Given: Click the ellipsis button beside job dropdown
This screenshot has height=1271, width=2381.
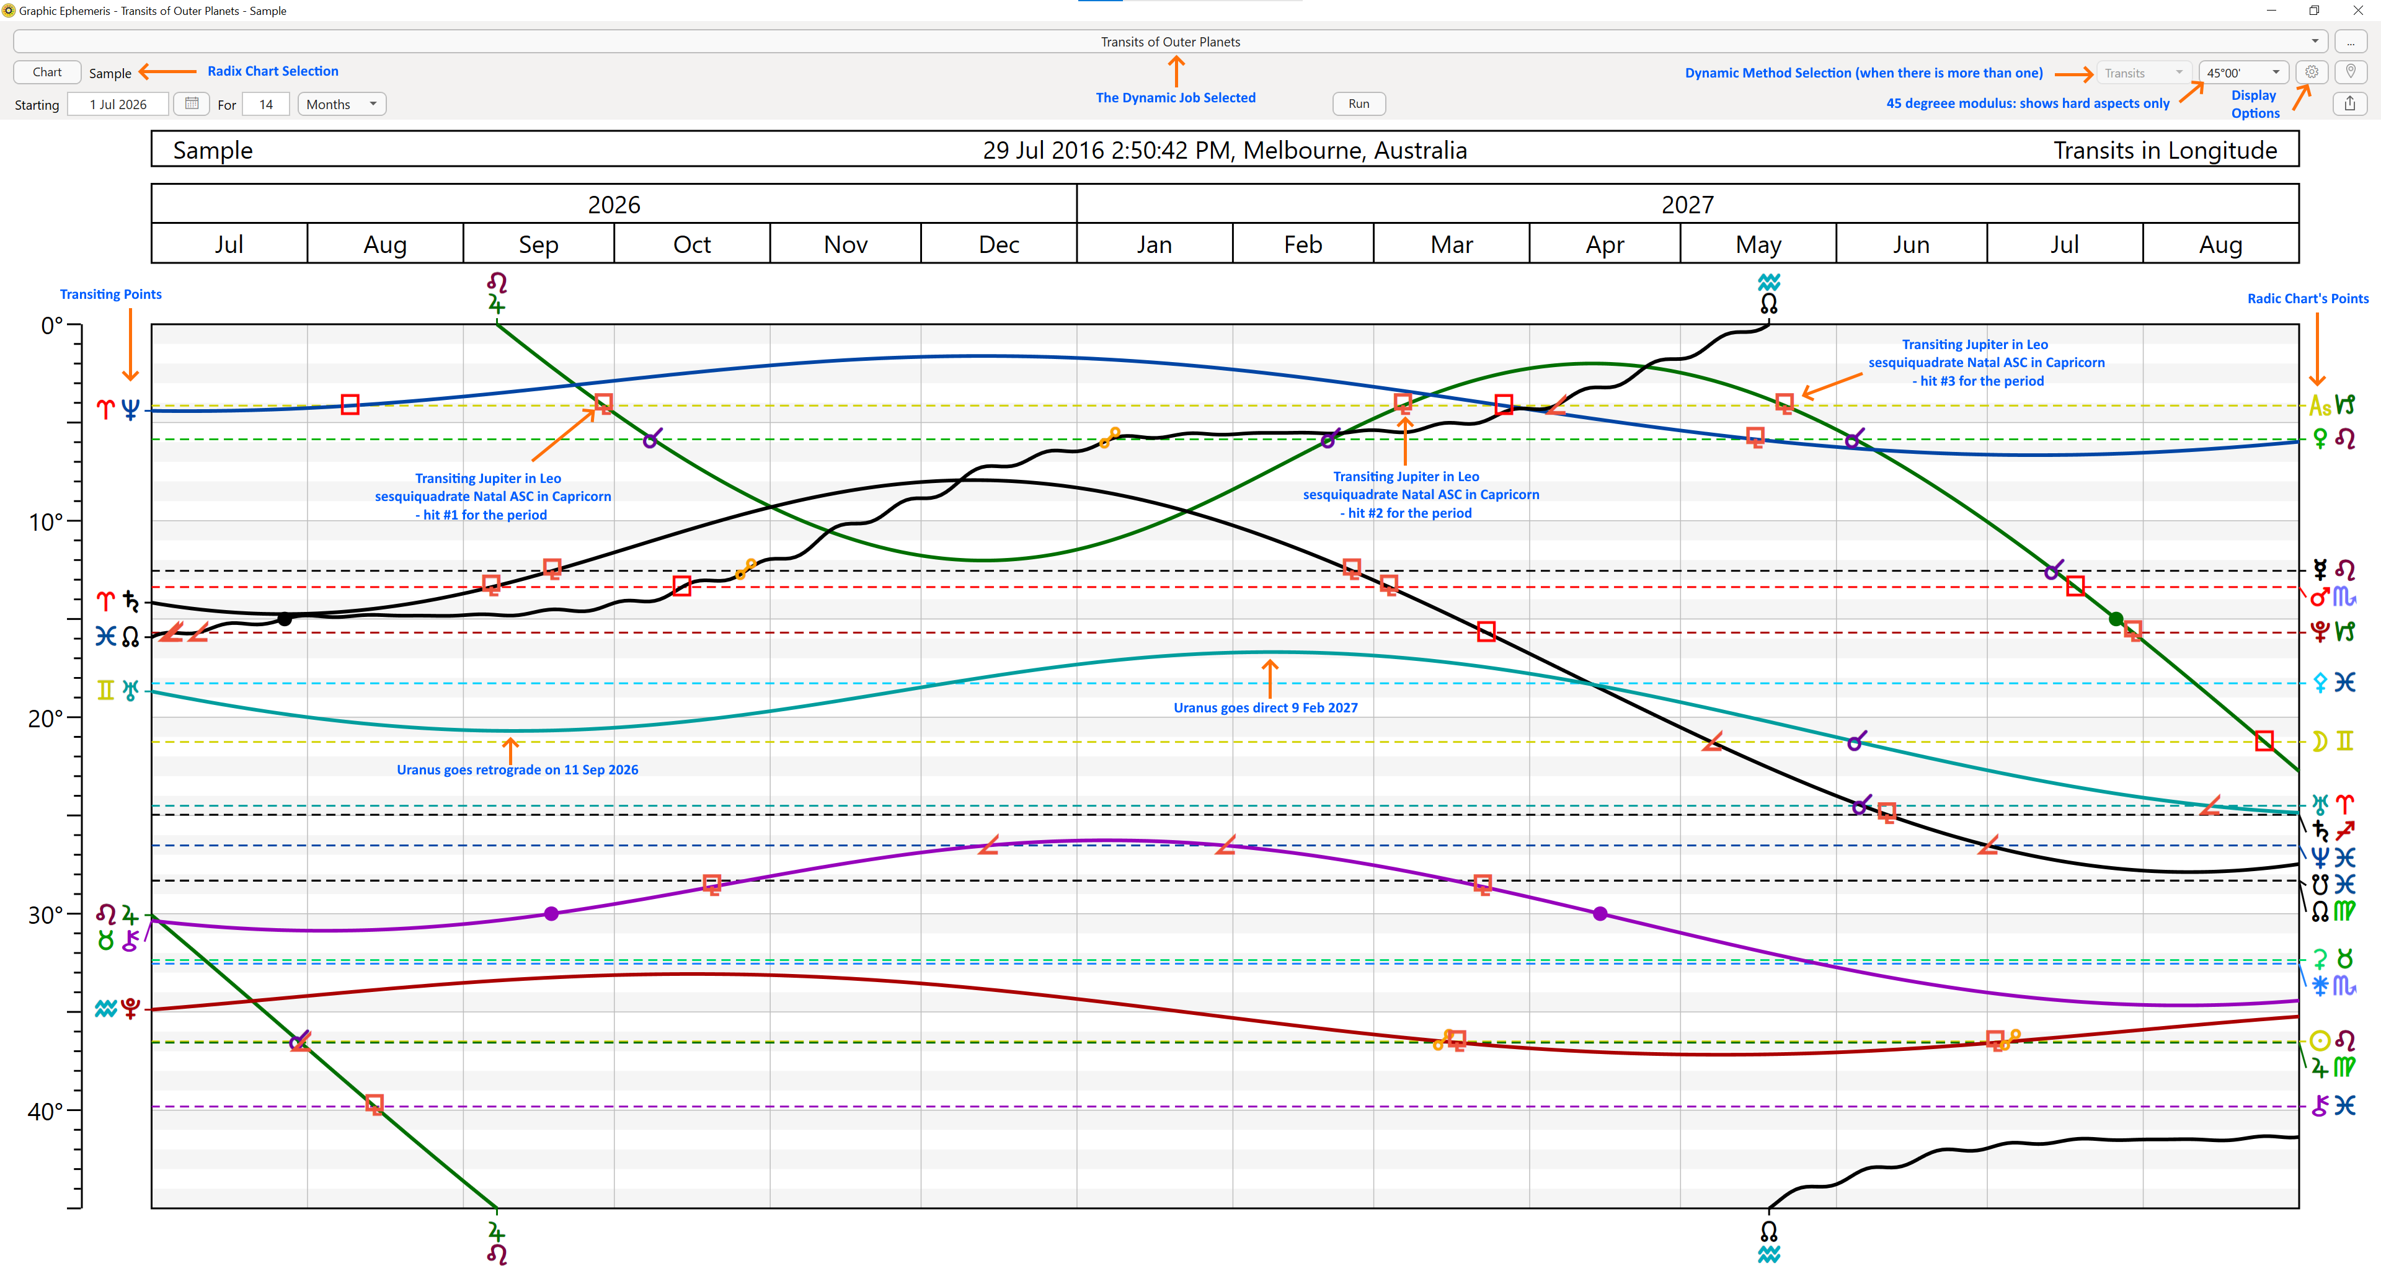Looking at the screenshot, I should point(2349,42).
